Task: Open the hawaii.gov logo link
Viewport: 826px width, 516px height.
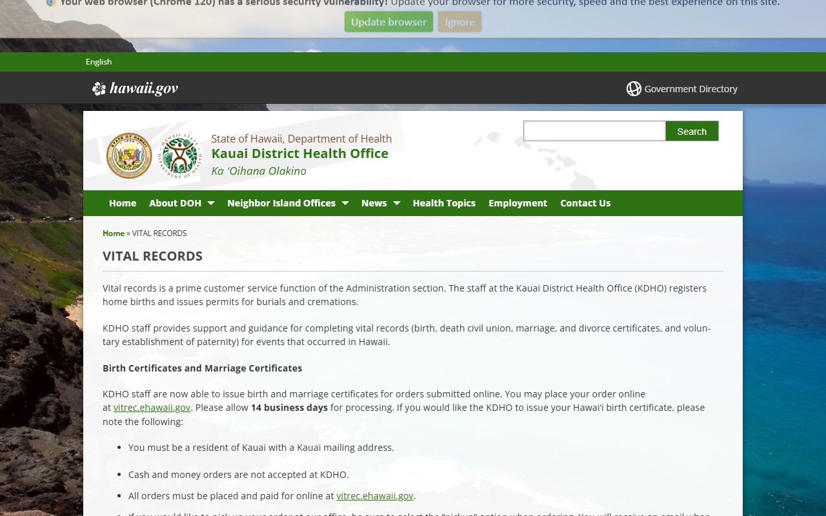Action: coord(135,88)
